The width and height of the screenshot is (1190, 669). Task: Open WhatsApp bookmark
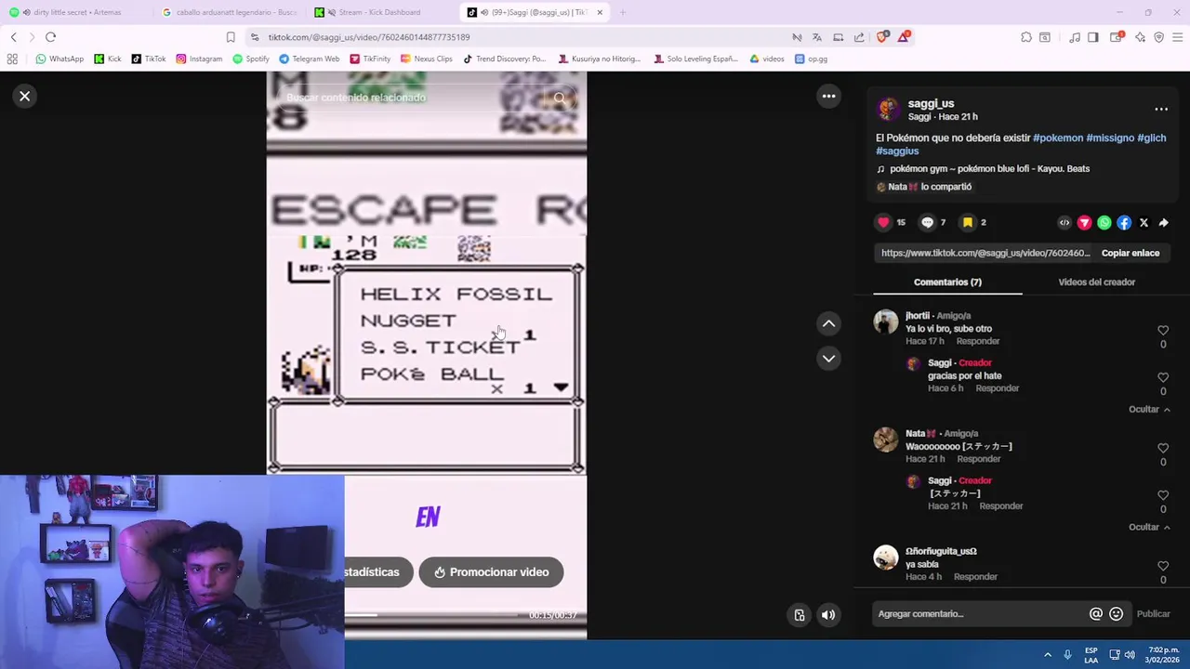pos(59,59)
